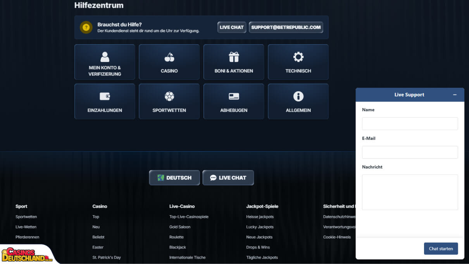Select the Abhebungen card help tile
The height and width of the screenshot is (264, 469).
pos(234,102)
